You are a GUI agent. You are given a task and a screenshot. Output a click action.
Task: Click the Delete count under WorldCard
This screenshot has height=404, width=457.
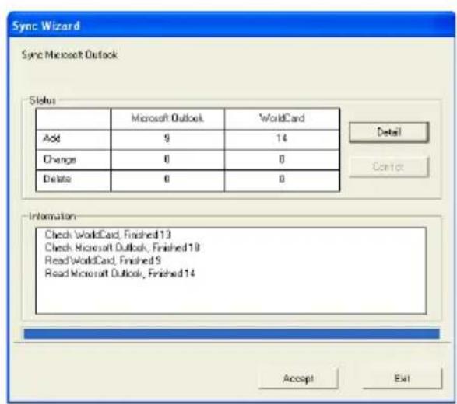[x=282, y=179]
